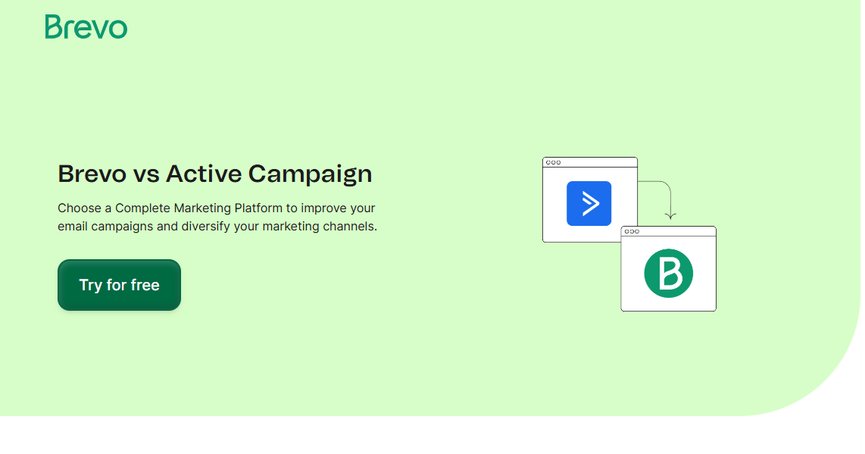Start with the Try for free button
This screenshot has width=865, height=454.
click(x=119, y=285)
